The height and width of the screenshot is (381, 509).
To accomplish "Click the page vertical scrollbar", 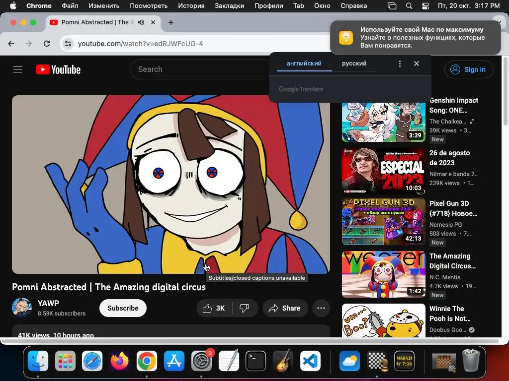I will click(x=505, y=90).
